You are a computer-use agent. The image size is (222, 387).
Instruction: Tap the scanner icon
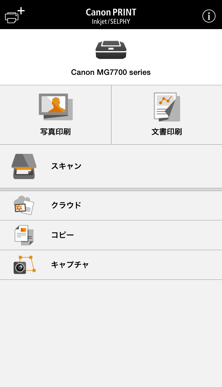point(24,166)
